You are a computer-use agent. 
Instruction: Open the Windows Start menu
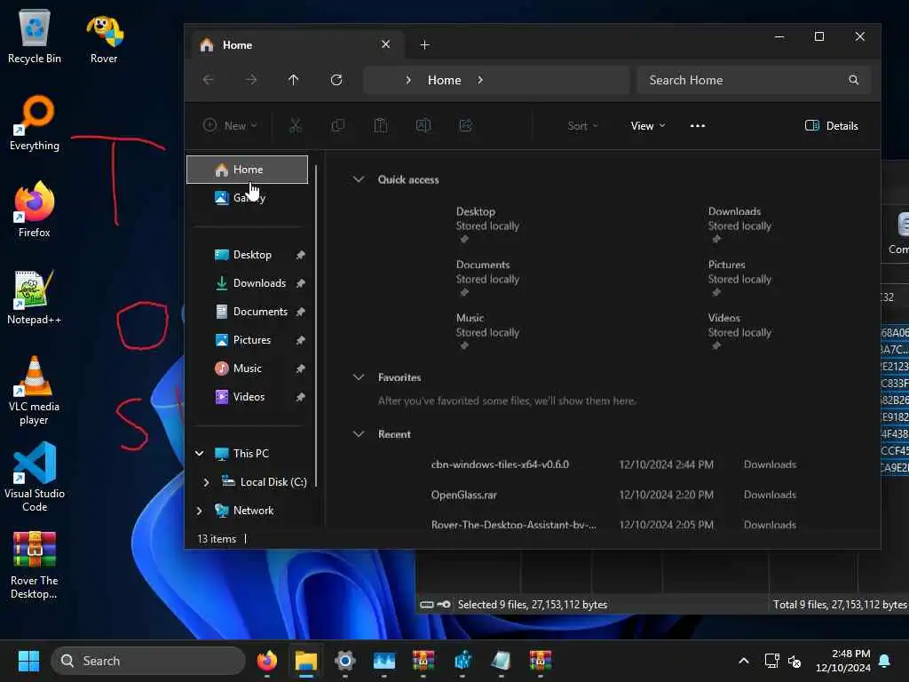click(x=28, y=661)
